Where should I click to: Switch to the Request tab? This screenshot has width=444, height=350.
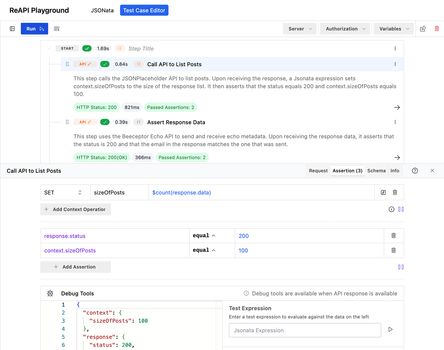(318, 171)
